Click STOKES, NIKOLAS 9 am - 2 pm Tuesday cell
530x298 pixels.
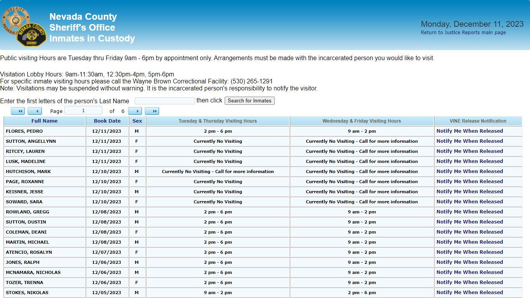pos(218,293)
